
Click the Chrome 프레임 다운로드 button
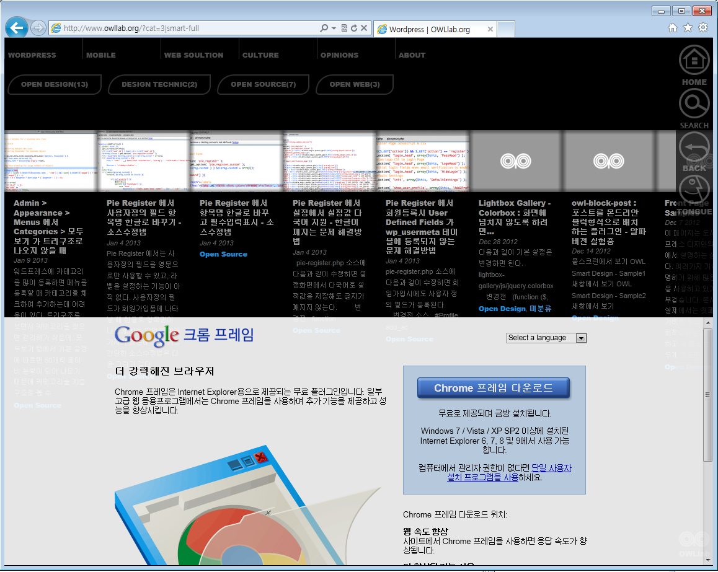pyautogui.click(x=494, y=388)
